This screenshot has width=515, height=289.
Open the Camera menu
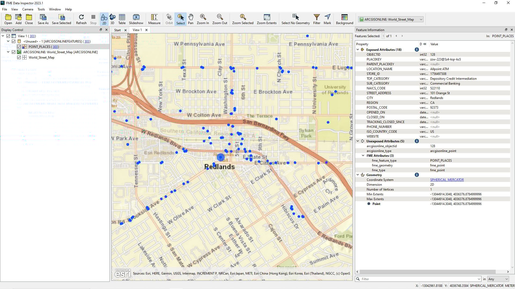point(28,9)
